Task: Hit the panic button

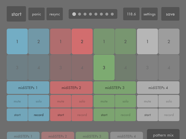Action: [x=37, y=14]
